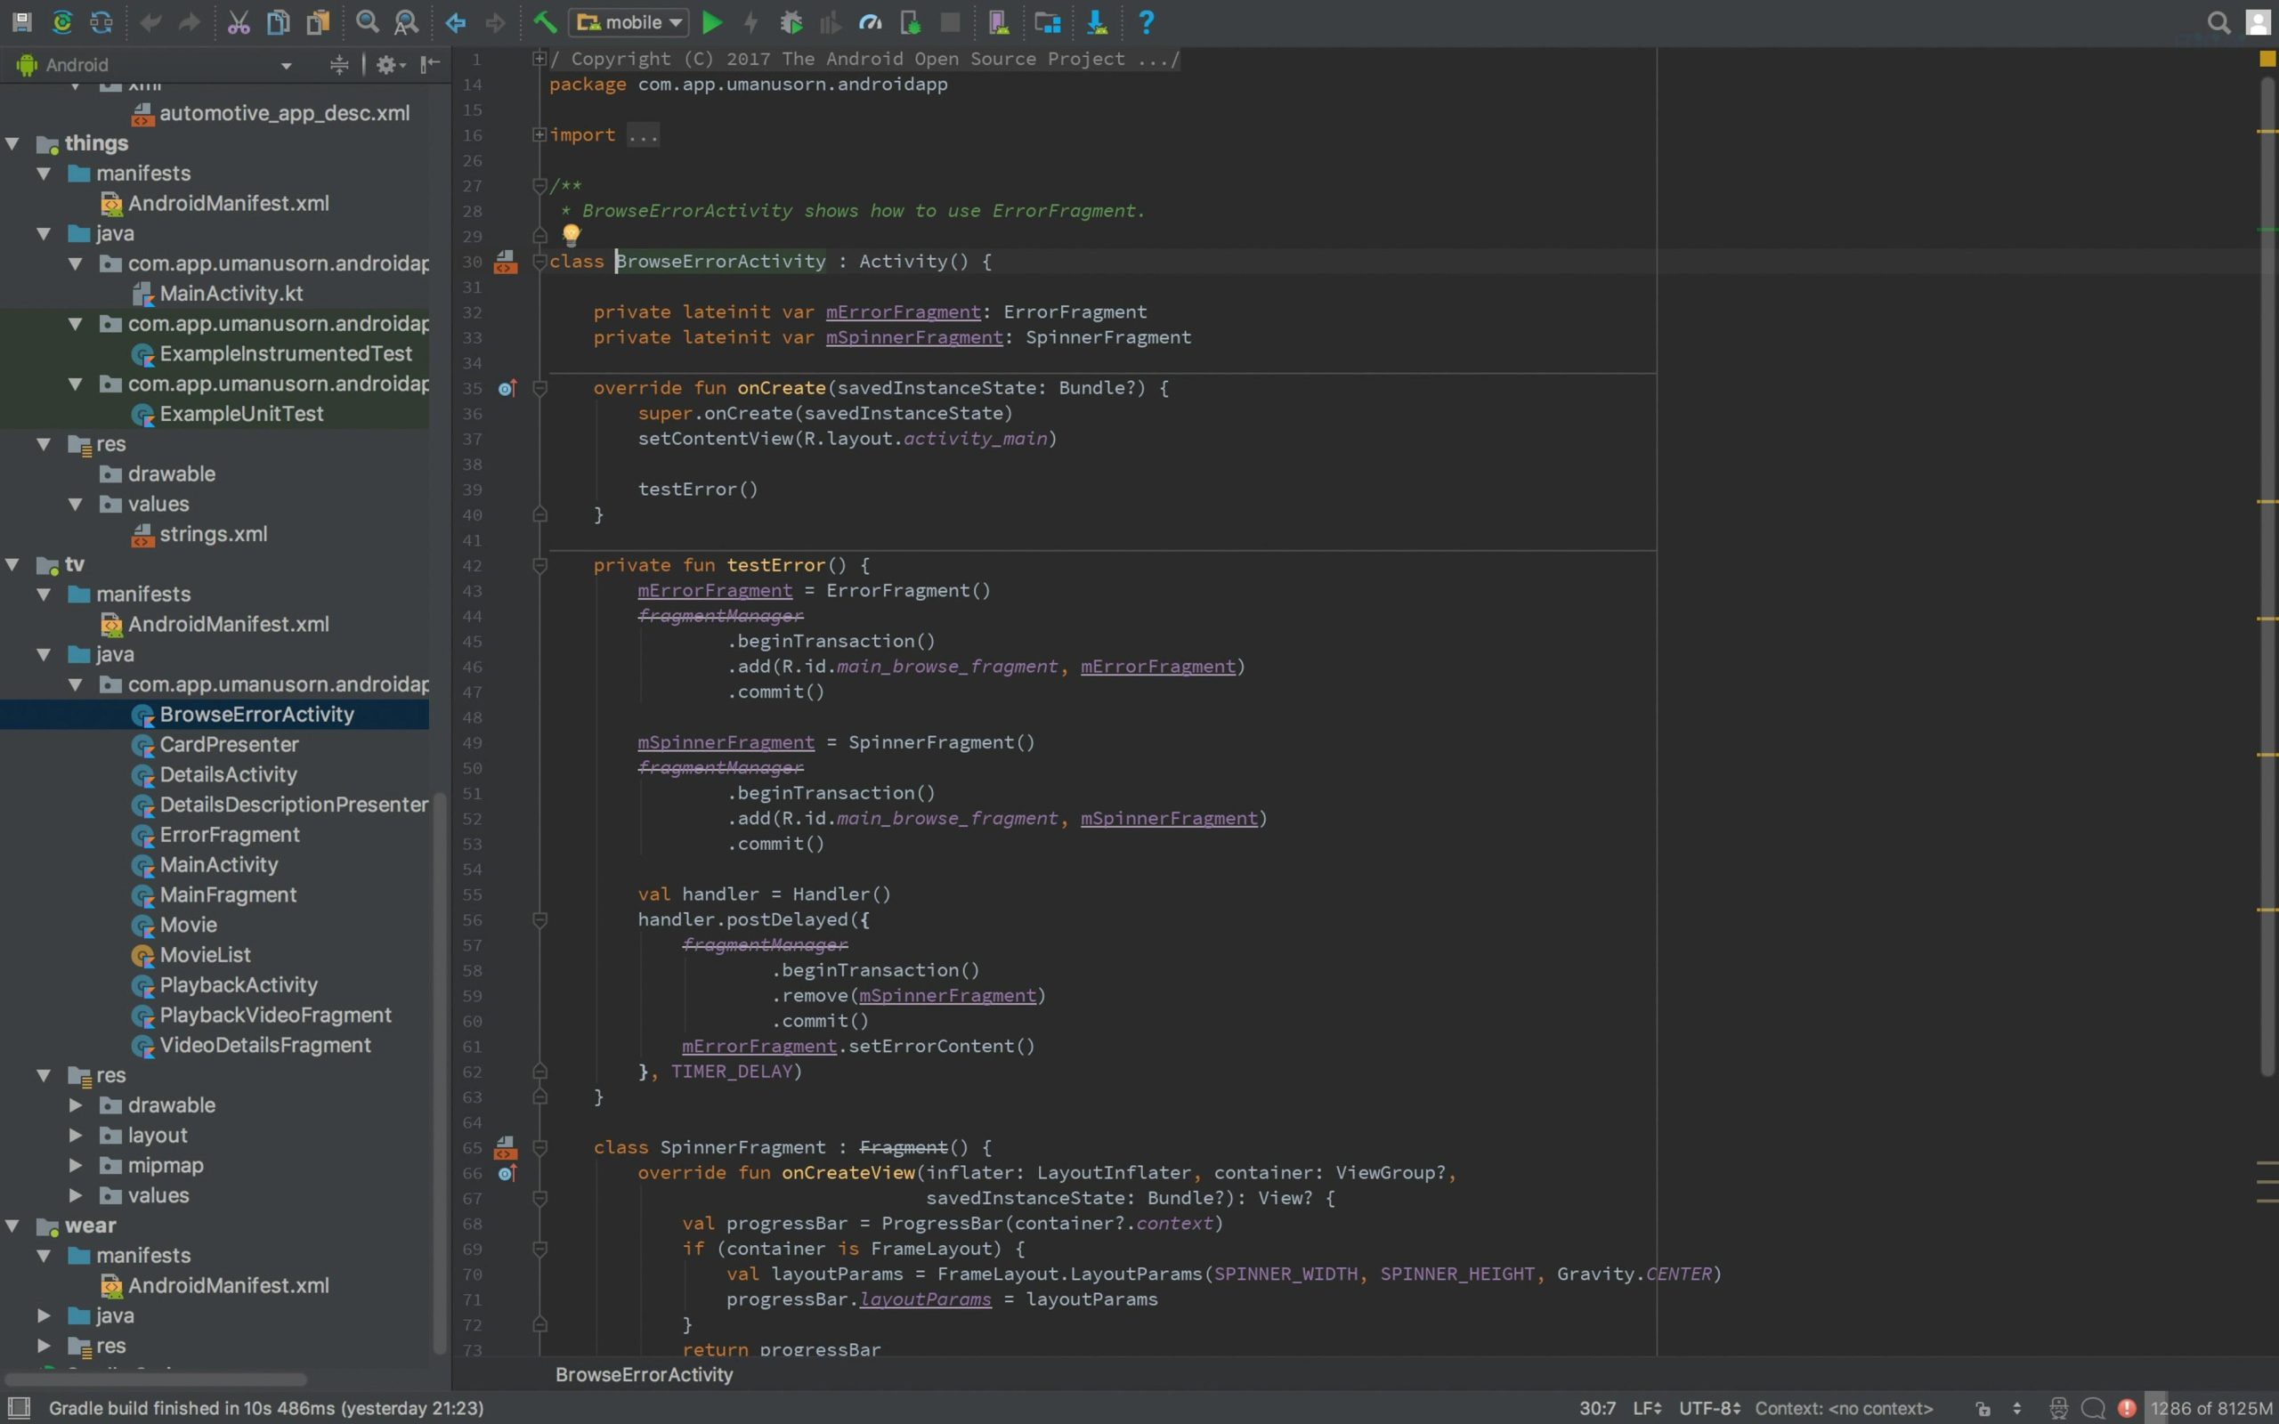Click the Debug app bug icon

point(791,22)
